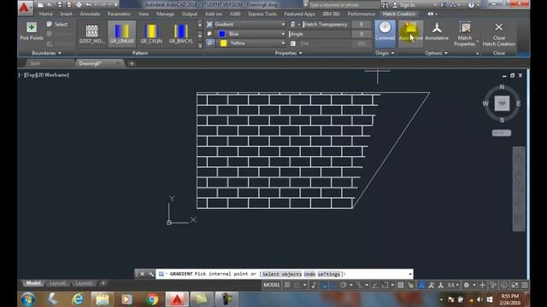Click the AutoCAD icon in Windows taskbar
The image size is (547, 307).
177,299
